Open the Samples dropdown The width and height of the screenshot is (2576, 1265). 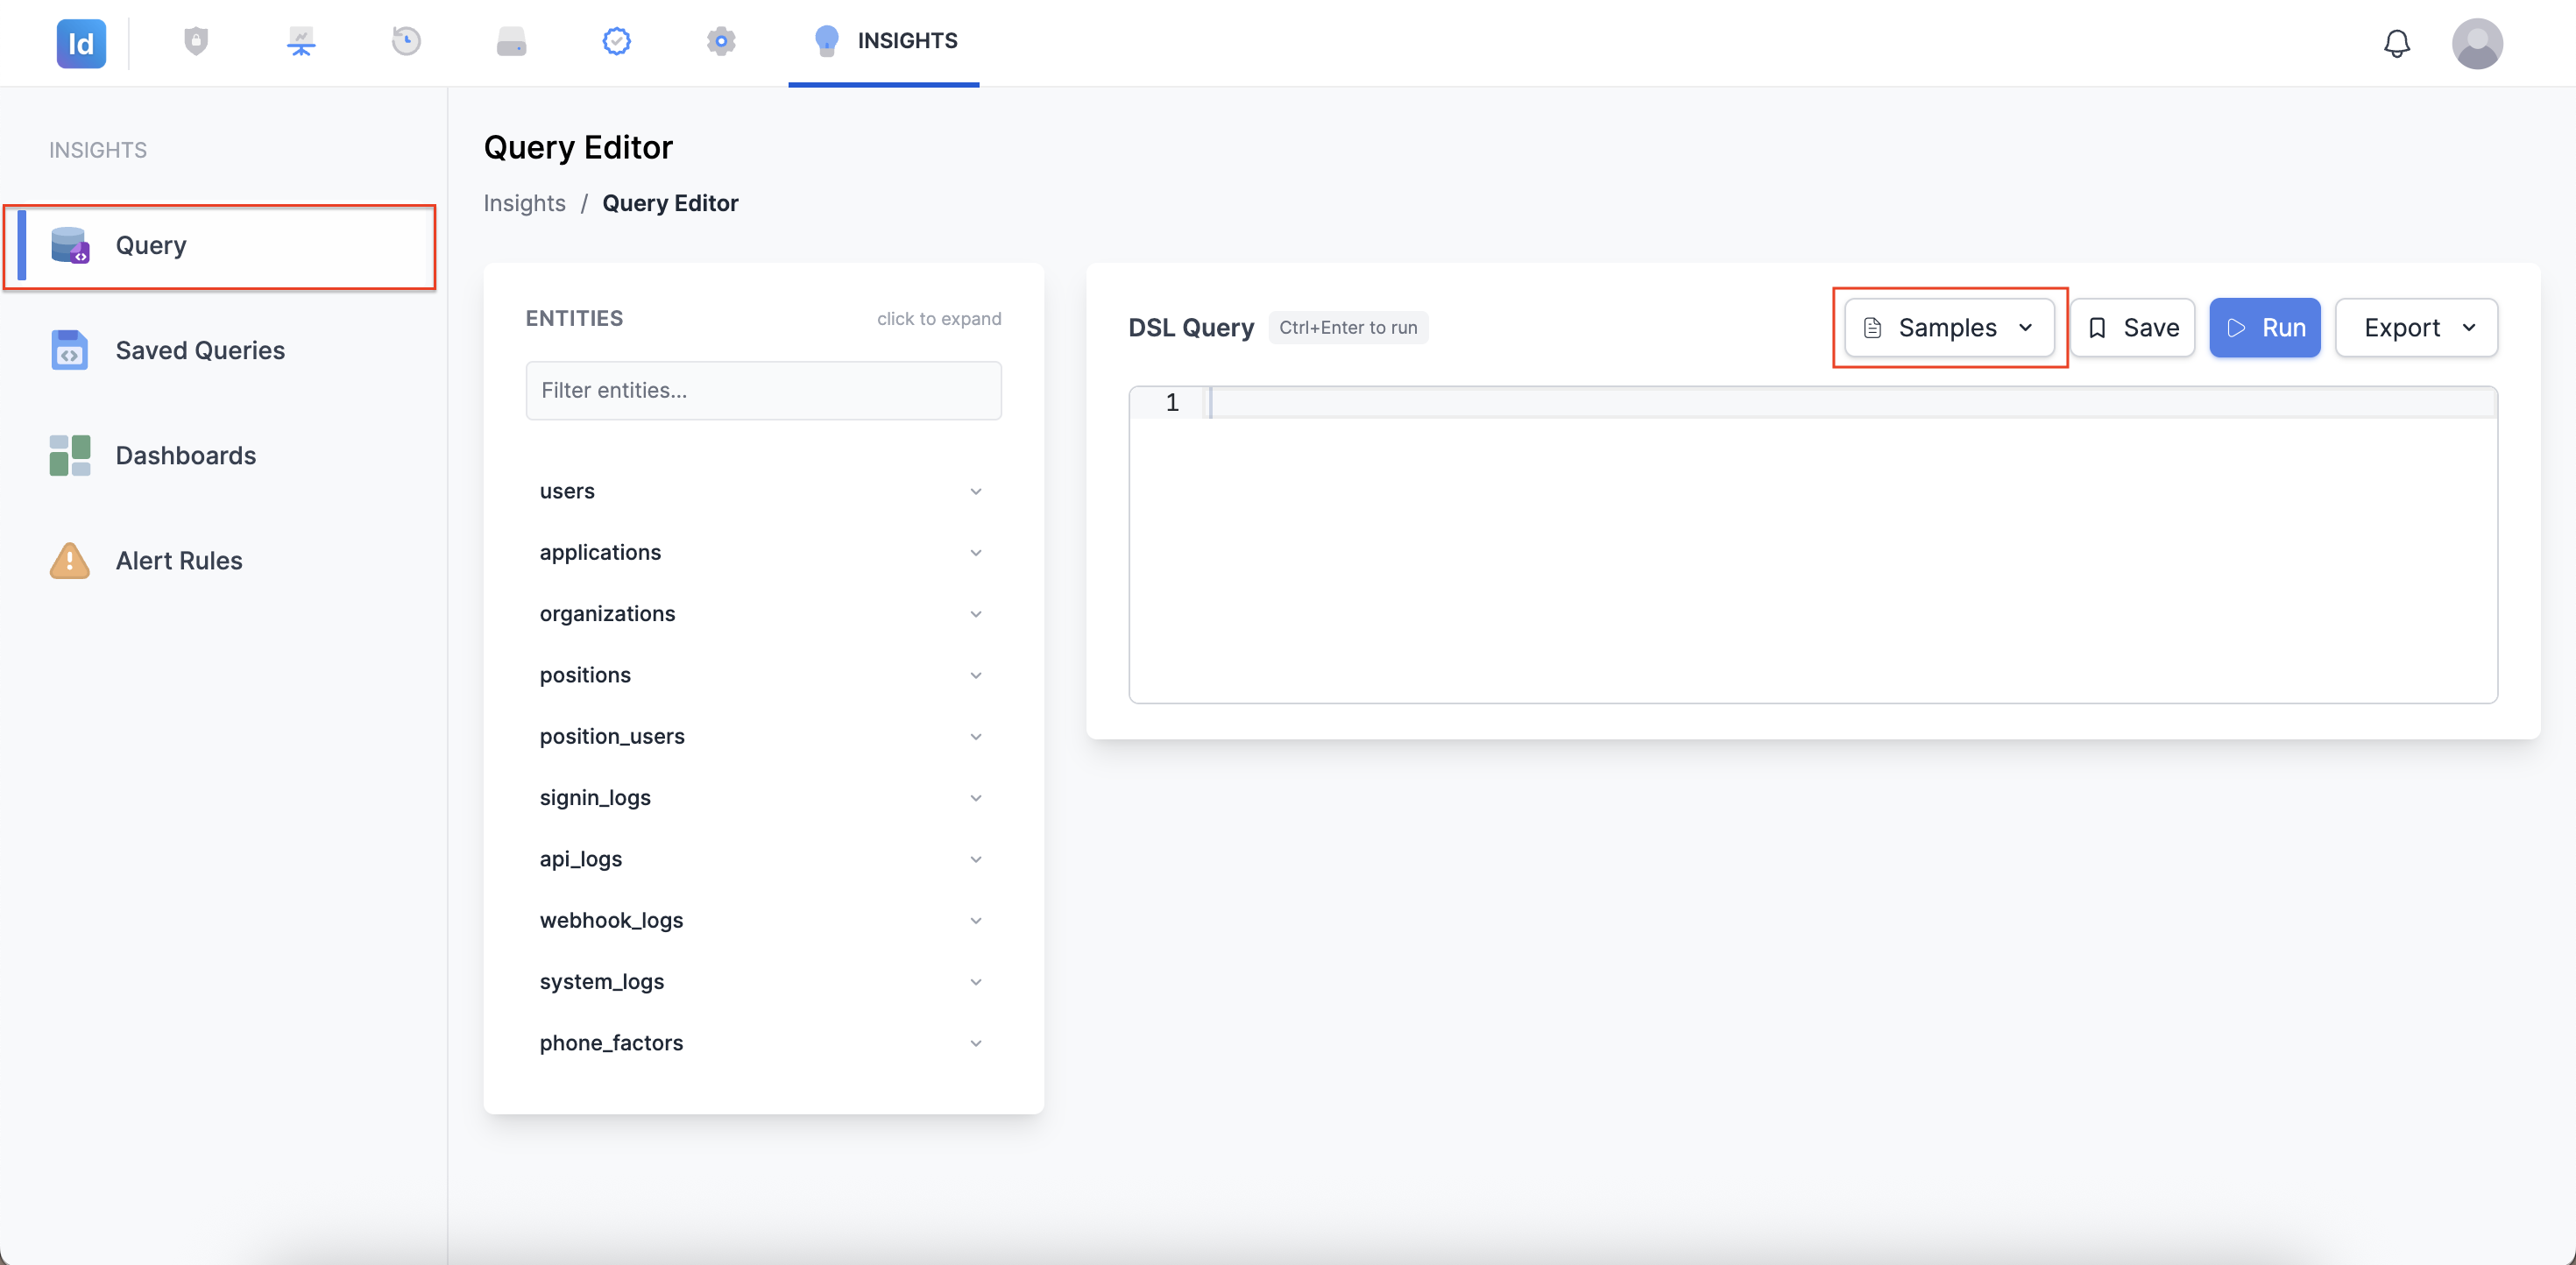pos(1948,328)
